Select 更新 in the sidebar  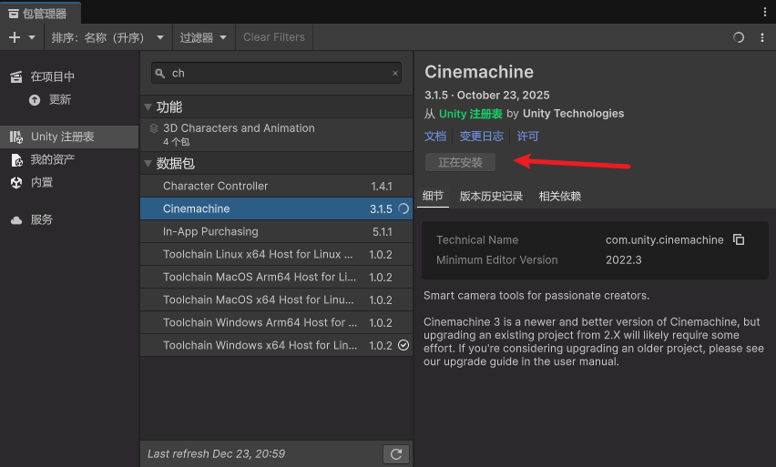(x=69, y=100)
